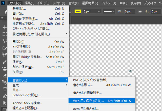Open the レイヤー(L) menu
The height and width of the screenshot is (111, 162).
click(x=59, y=3)
